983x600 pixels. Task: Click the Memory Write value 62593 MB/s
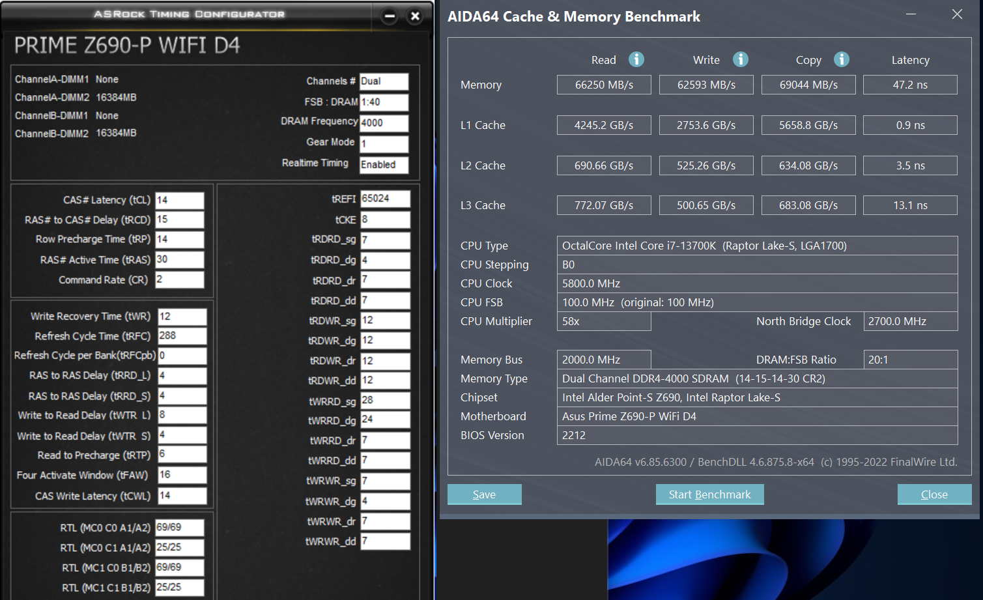point(706,85)
